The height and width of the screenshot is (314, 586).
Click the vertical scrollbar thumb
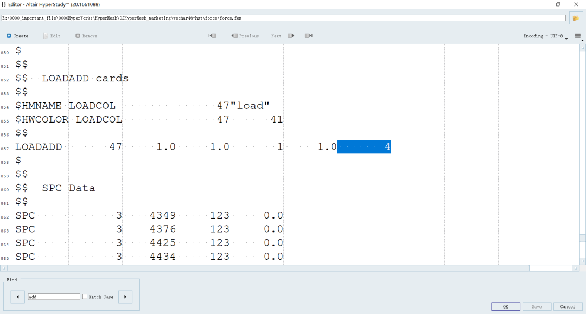(x=582, y=238)
